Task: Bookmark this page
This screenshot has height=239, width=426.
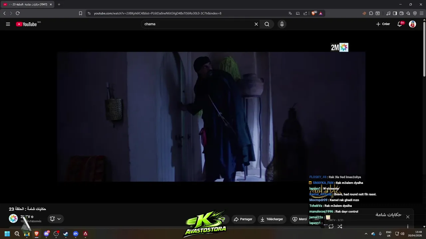Action: 81,13
